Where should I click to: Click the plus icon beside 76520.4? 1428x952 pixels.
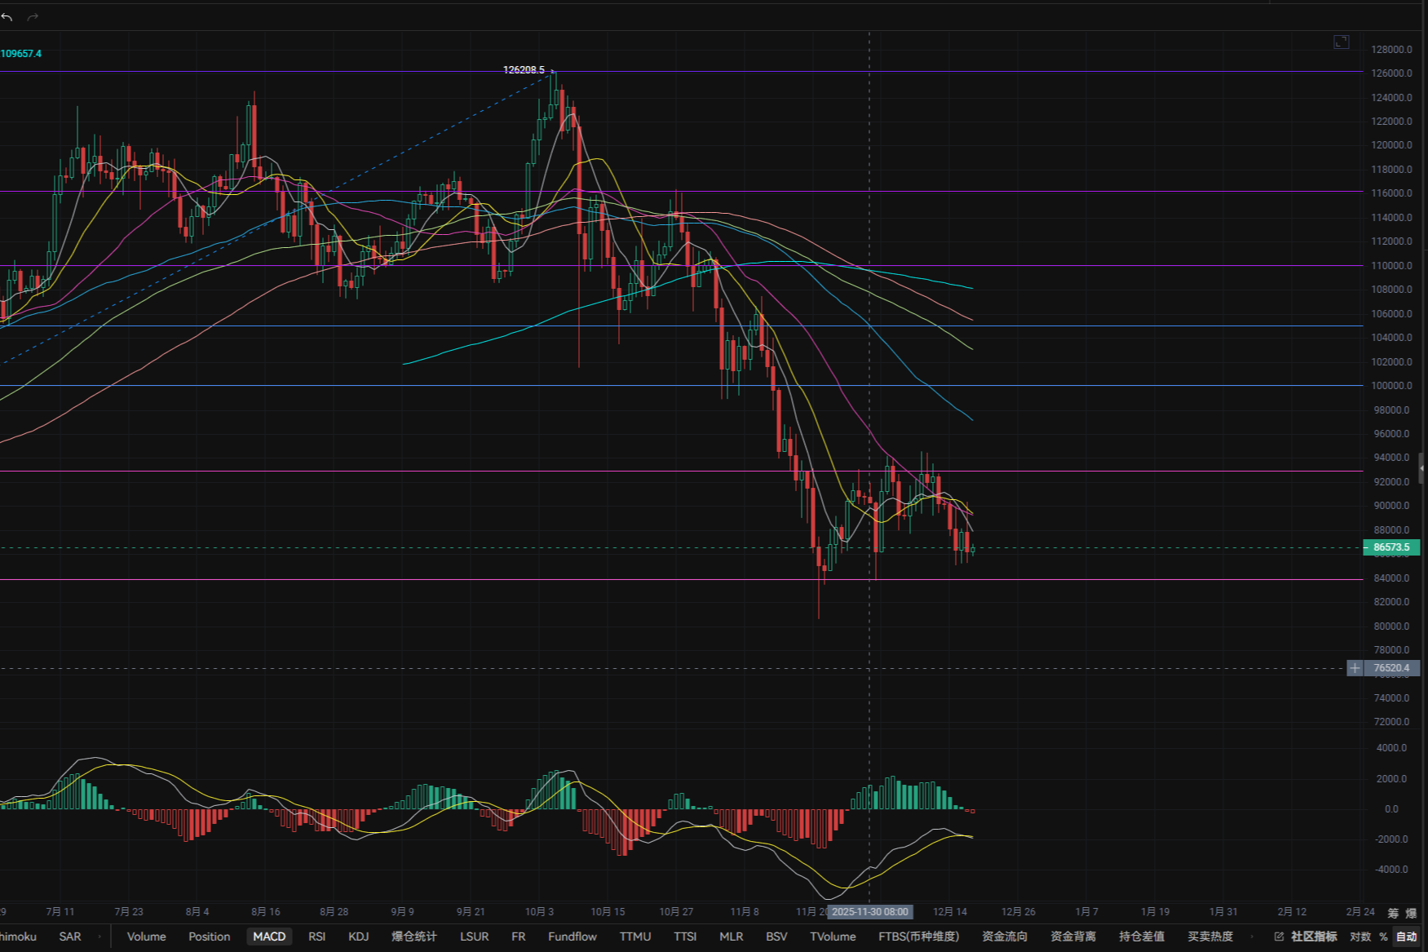1355,668
